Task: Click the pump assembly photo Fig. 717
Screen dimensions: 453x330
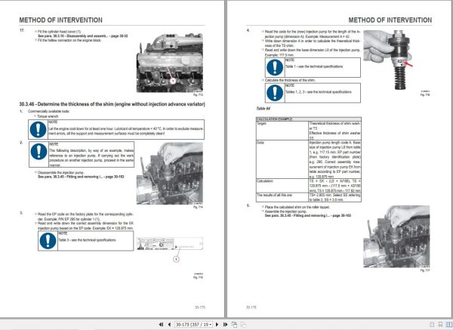Action: point(396,236)
